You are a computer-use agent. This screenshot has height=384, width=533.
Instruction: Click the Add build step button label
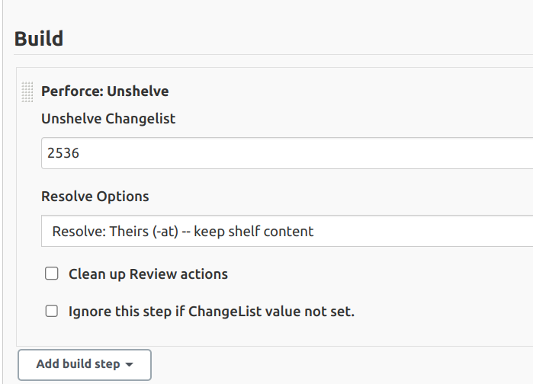(78, 364)
